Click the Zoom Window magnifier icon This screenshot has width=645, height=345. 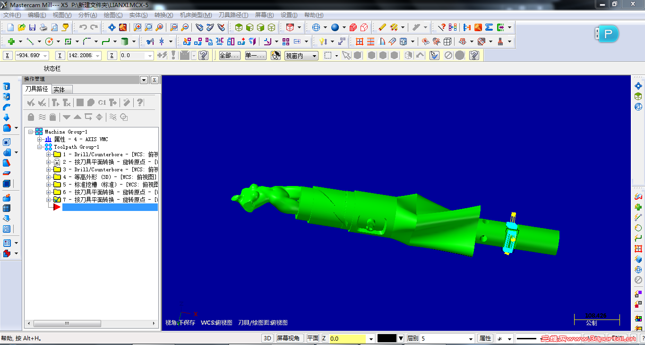pyautogui.click(x=137, y=27)
